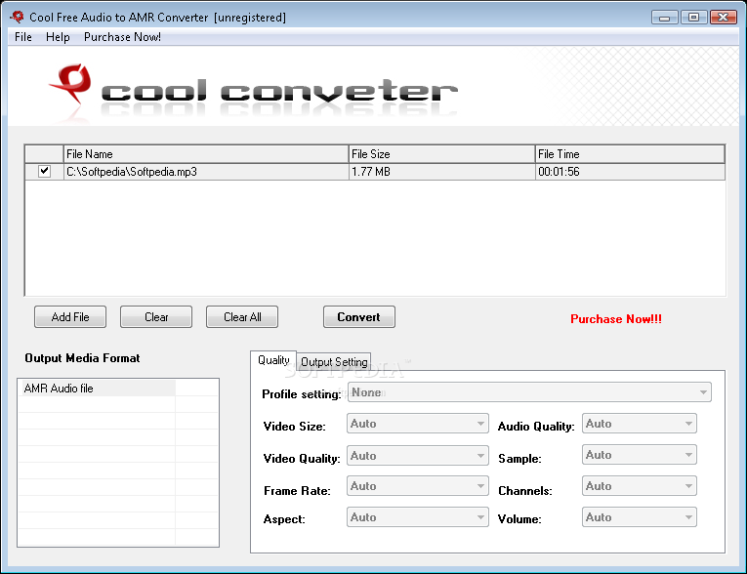Open the Help menu
The image size is (747, 574).
click(58, 37)
